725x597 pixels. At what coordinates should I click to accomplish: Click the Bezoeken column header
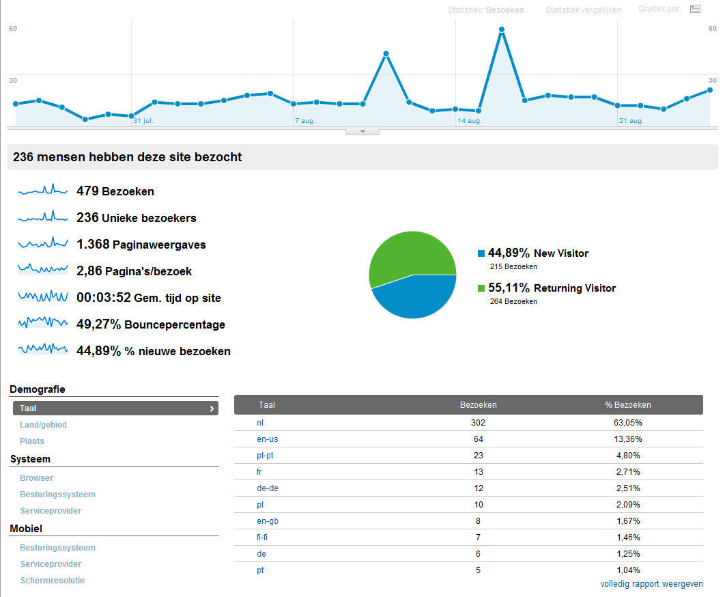pos(478,405)
